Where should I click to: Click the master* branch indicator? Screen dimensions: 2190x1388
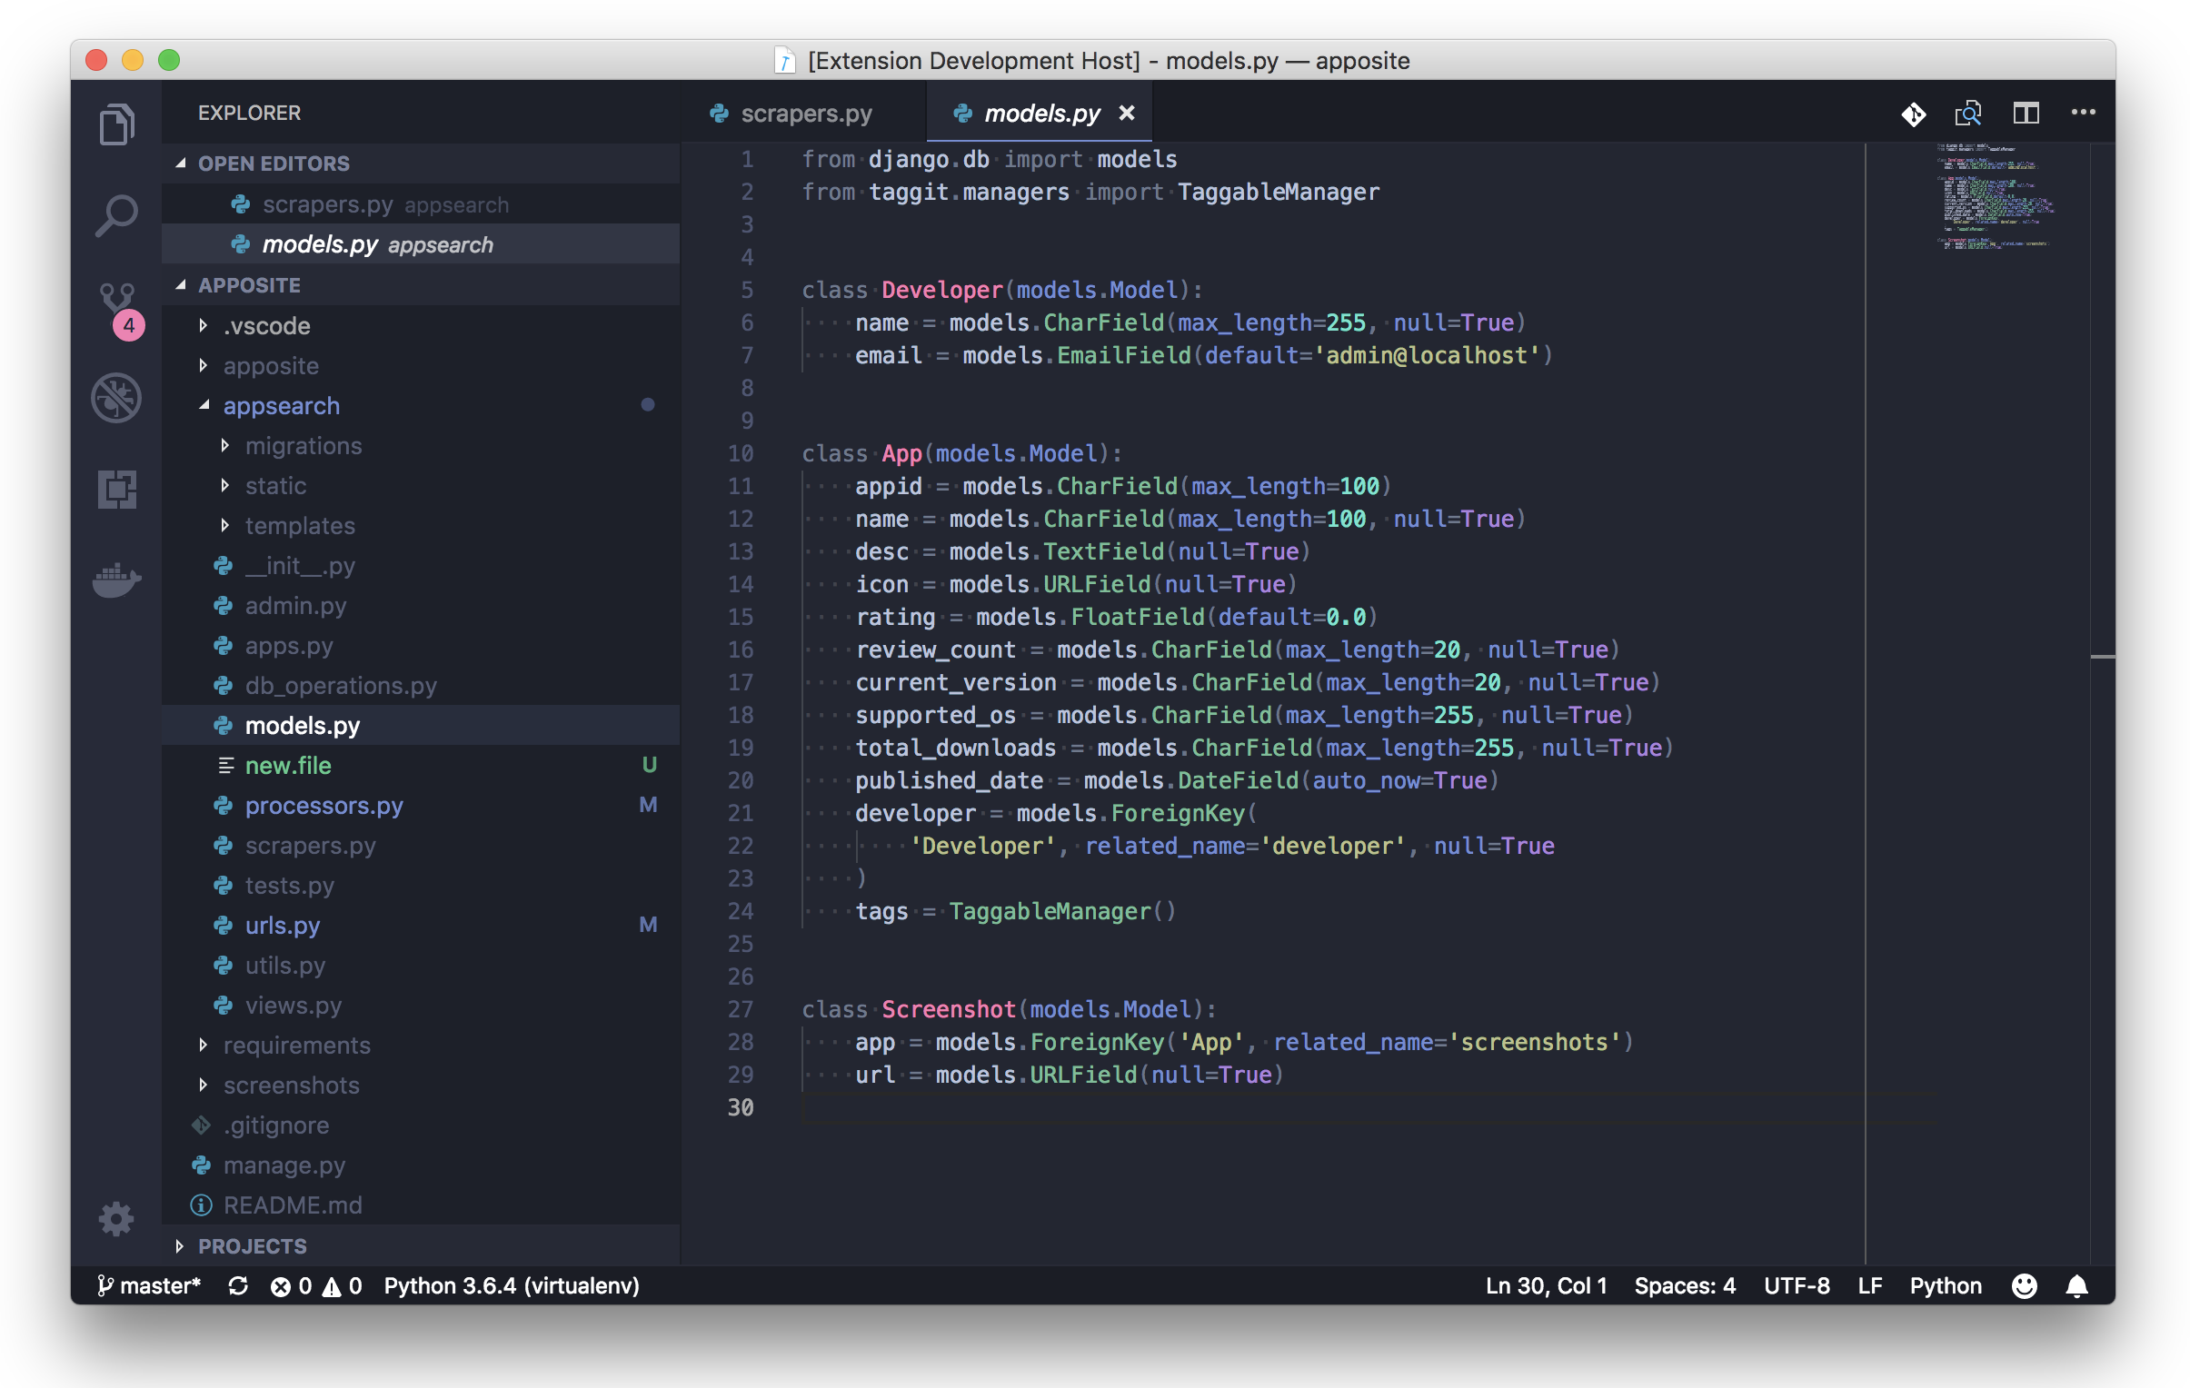(150, 1286)
